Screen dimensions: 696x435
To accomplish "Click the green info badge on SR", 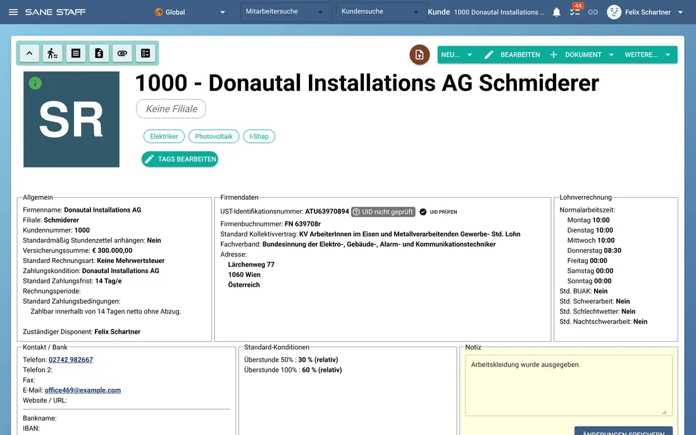I will point(35,83).
